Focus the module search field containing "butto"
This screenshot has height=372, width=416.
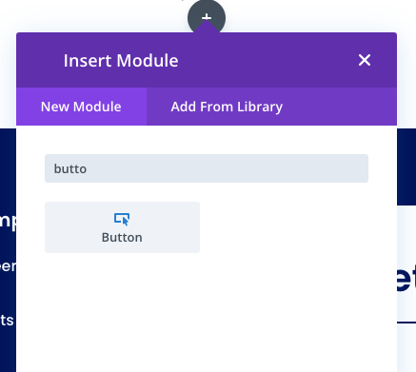[x=207, y=168]
